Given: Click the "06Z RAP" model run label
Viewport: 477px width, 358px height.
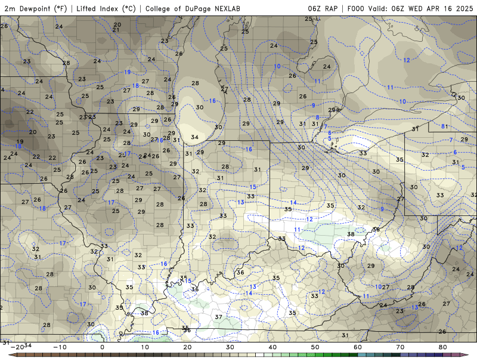Looking at the screenshot, I should point(323,8).
